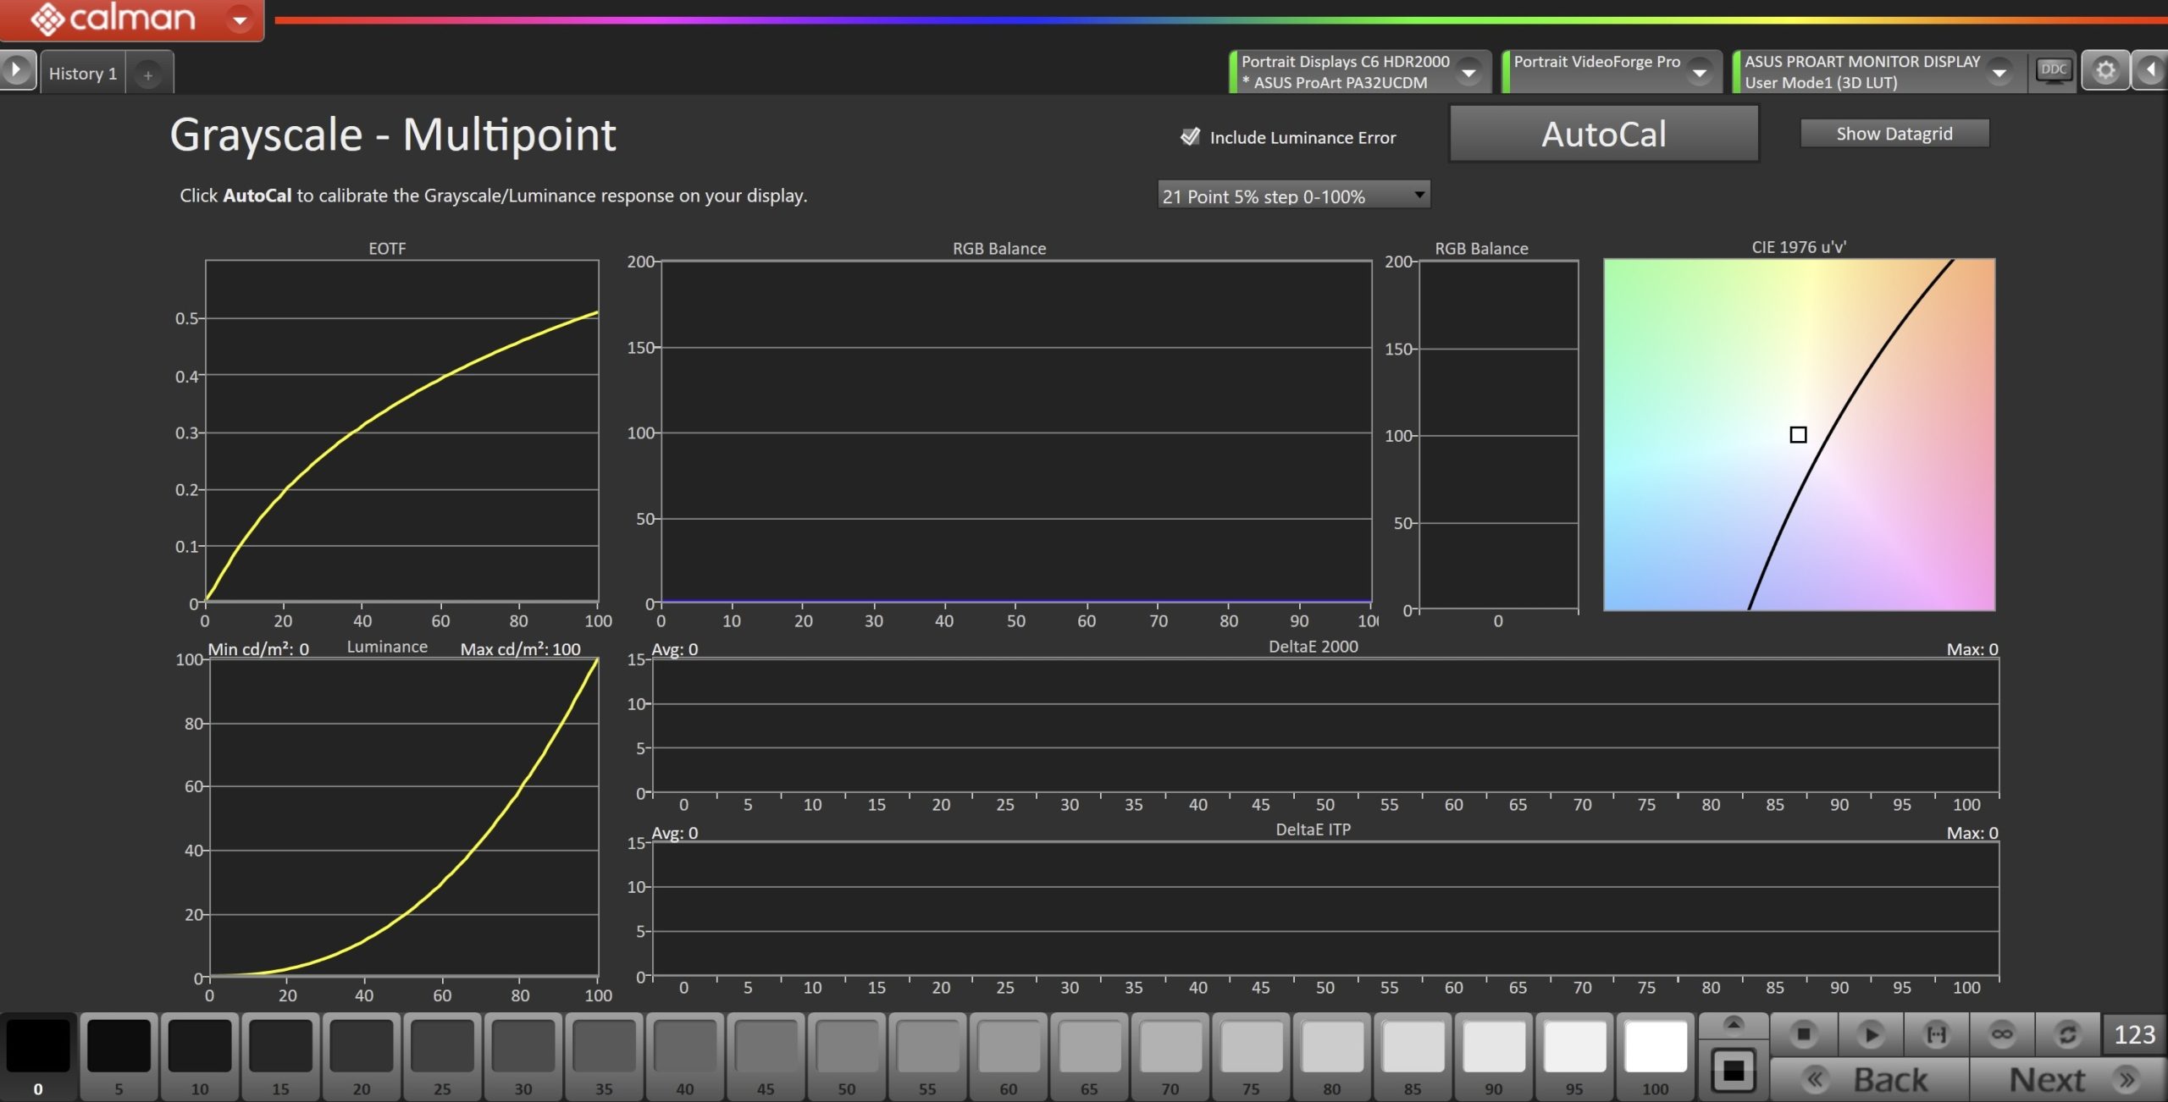The width and height of the screenshot is (2168, 1102).
Task: Click the stop measurement icon
Action: click(1803, 1034)
